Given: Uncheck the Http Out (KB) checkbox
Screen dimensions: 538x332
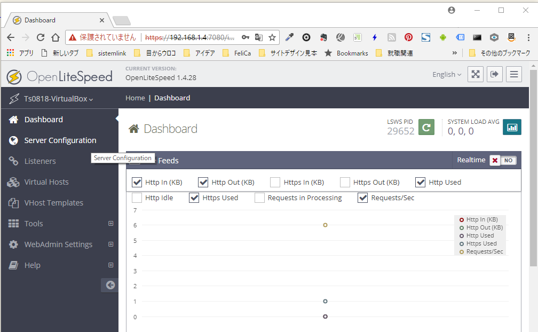Looking at the screenshot, I should [x=203, y=182].
